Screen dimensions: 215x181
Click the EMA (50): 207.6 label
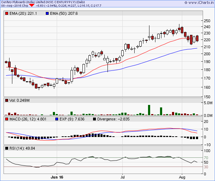tap(64, 13)
